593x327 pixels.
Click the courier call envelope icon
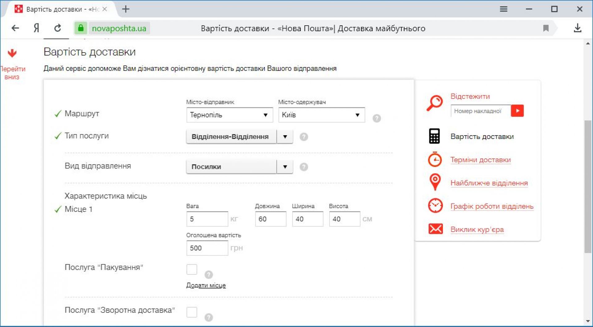point(435,229)
